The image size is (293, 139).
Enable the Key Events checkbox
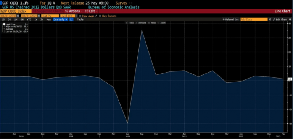(100, 16)
